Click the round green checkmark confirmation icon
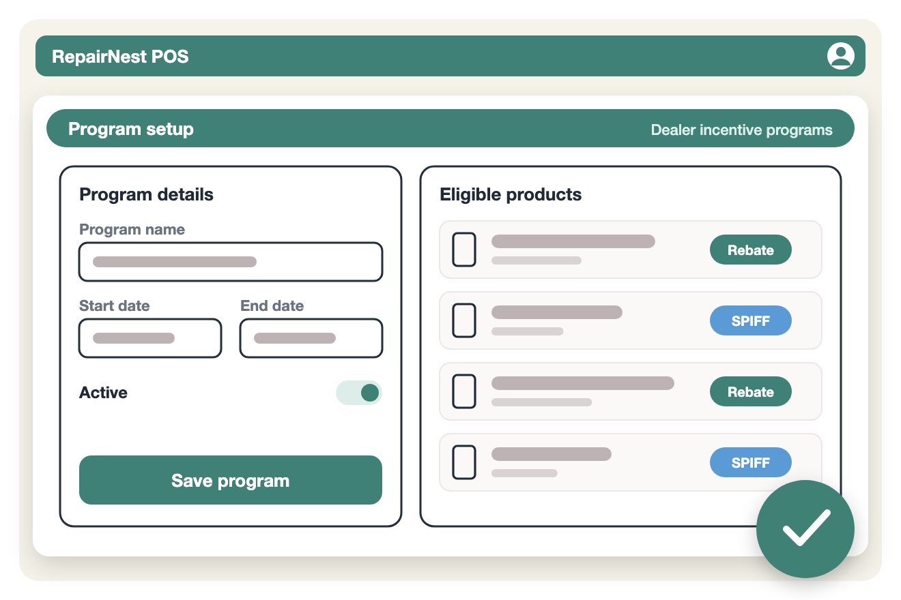This screenshot has width=901, height=600. point(805,529)
